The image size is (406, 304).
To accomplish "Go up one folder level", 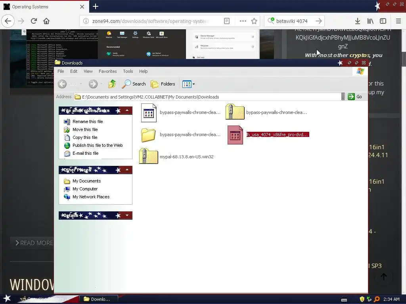I will (x=112, y=84).
